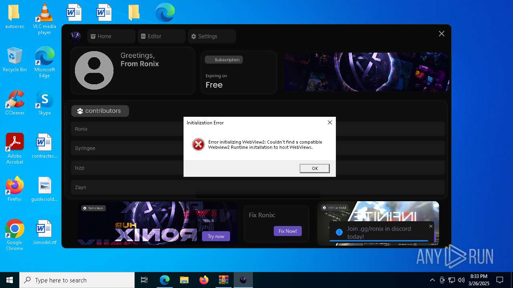Open the clock showing 8:33 PM
This screenshot has width=513, height=288.
tap(479, 280)
